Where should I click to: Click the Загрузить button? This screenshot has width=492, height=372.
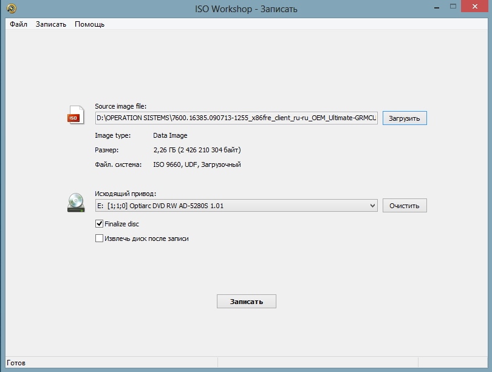405,118
